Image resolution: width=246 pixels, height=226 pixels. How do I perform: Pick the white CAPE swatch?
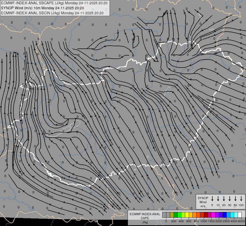pos(240,215)
